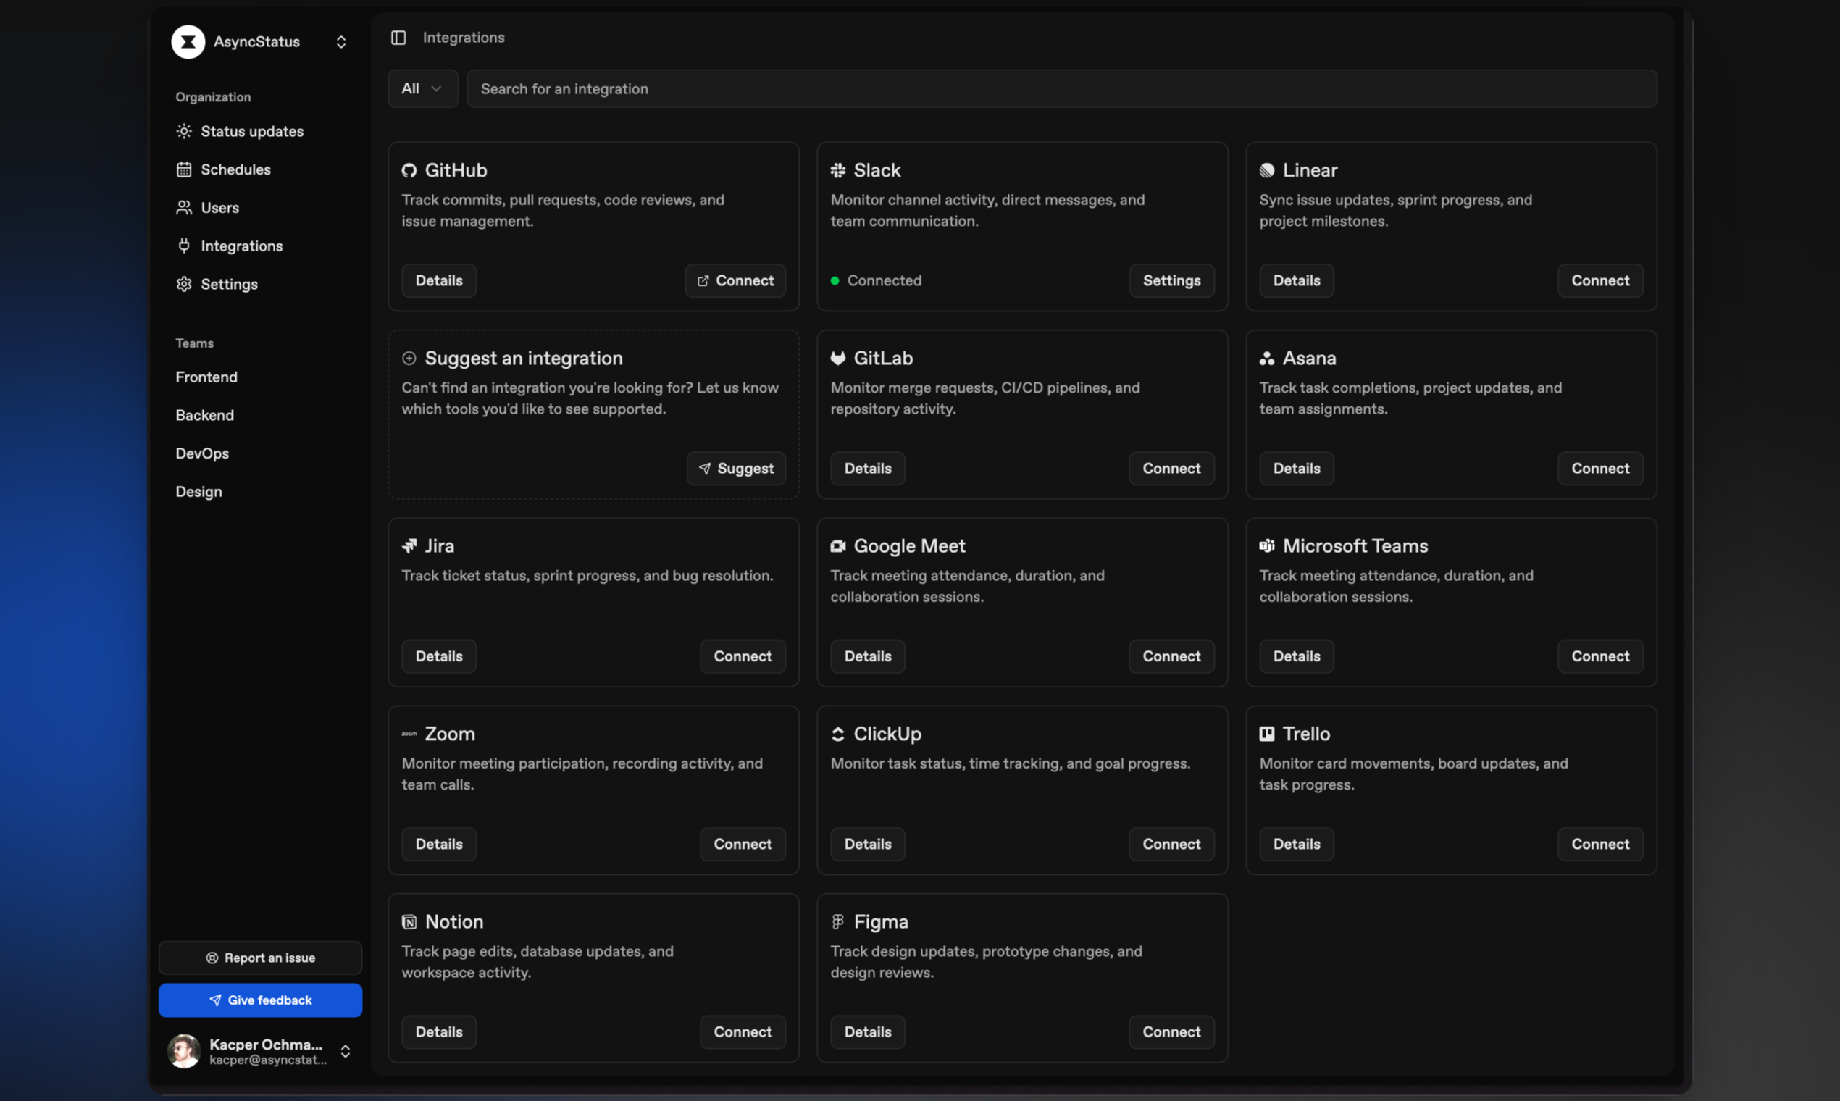Click the green Connected status dot for Slack
The width and height of the screenshot is (1840, 1101).
pos(835,280)
